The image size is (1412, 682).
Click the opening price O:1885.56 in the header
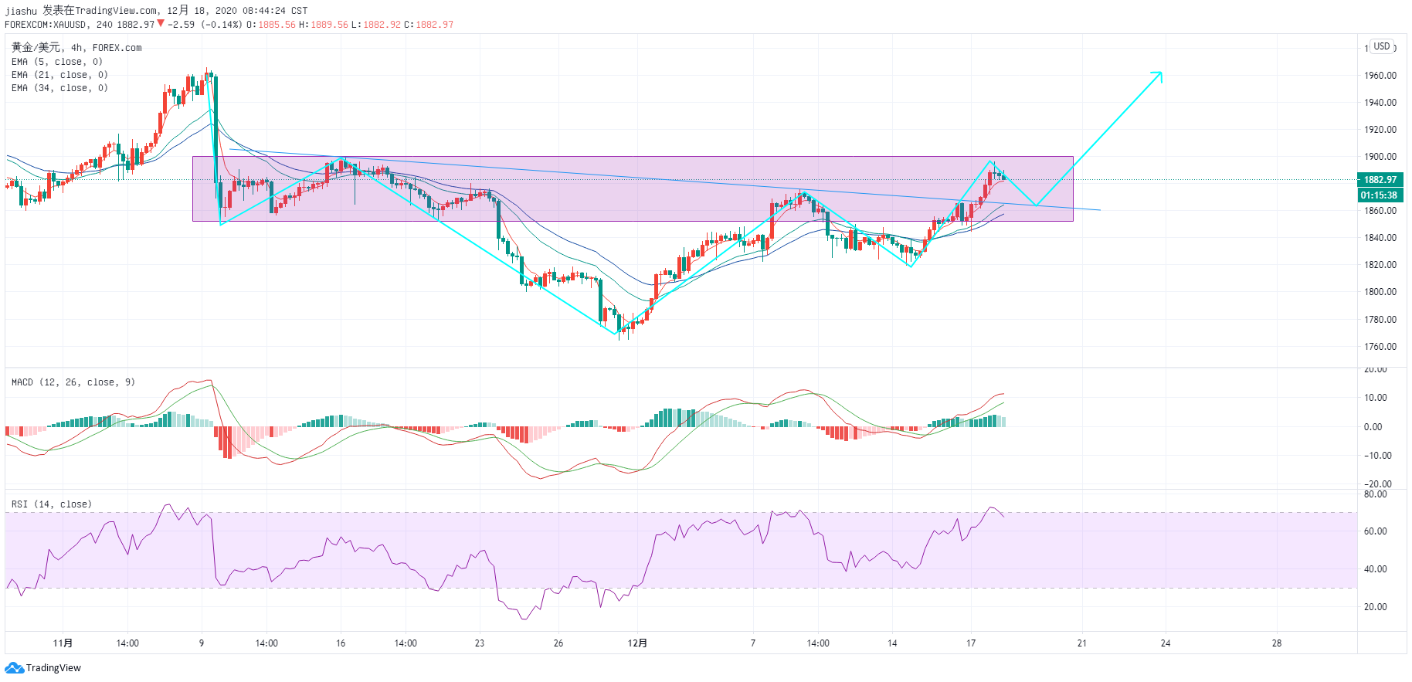pyautogui.click(x=271, y=25)
